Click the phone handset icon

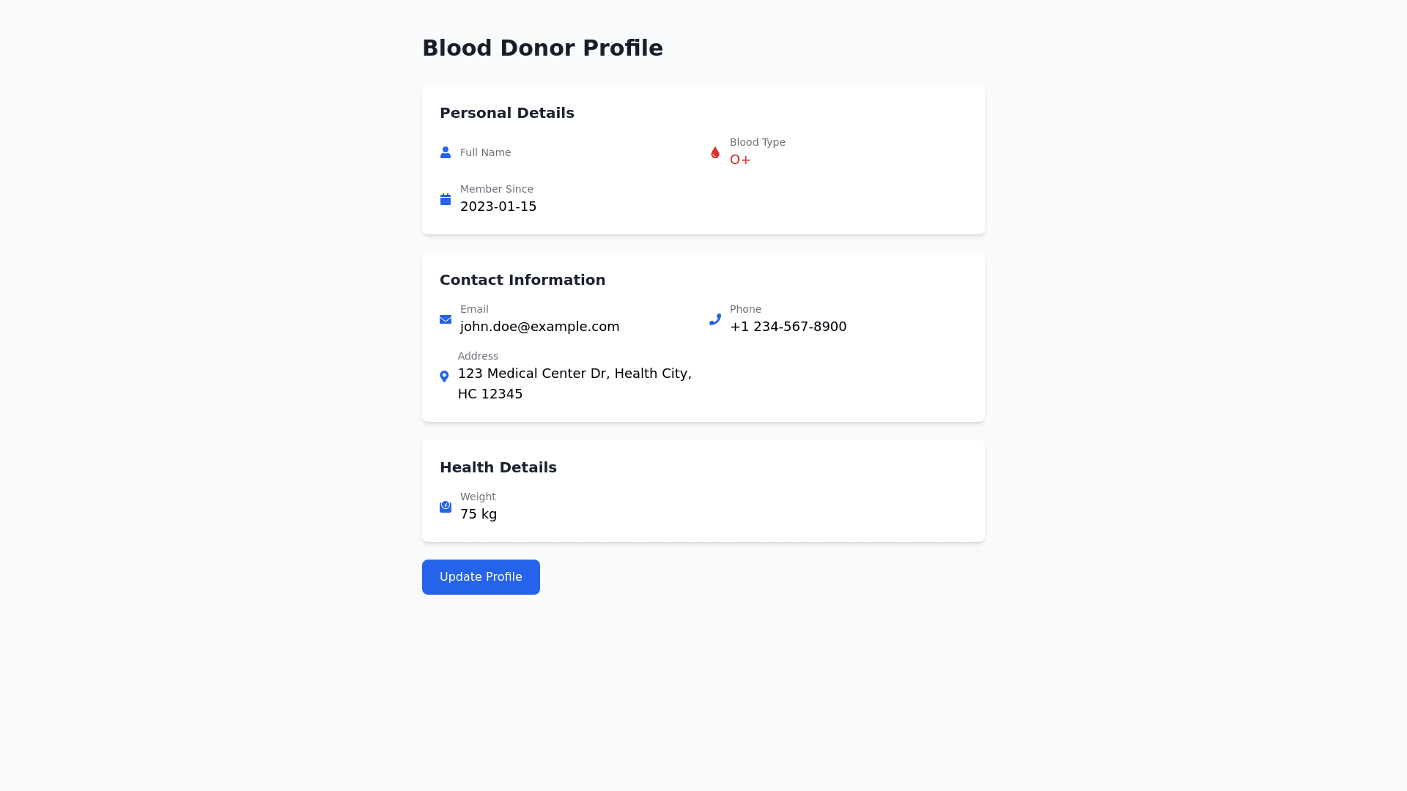click(x=715, y=319)
